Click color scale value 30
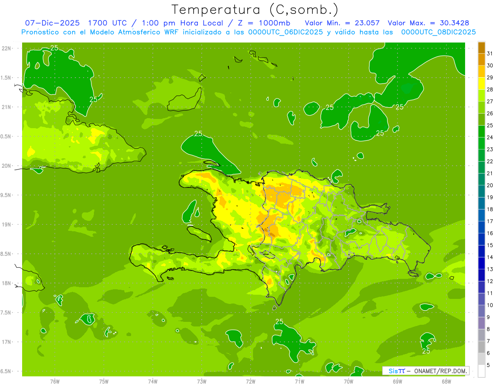 [x=490, y=65]
